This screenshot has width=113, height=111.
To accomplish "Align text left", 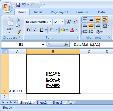I will 85,26.
